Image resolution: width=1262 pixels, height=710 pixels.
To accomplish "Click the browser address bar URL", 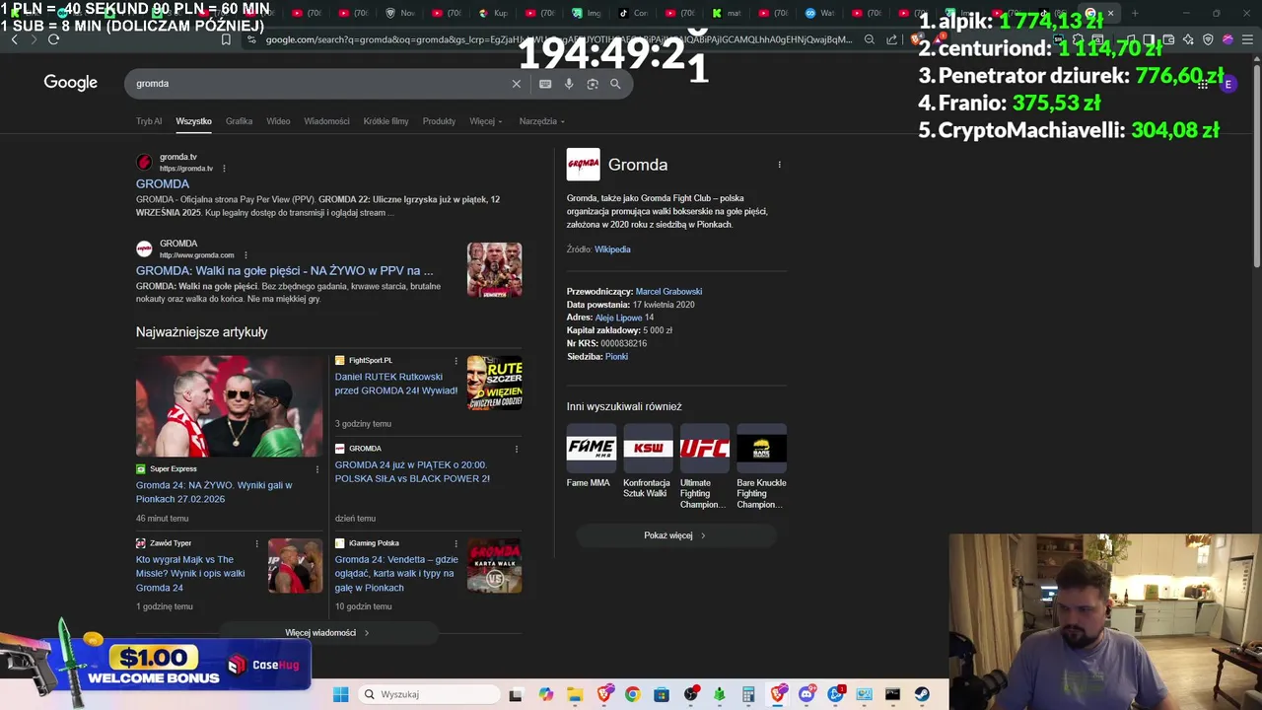I will click(x=558, y=39).
